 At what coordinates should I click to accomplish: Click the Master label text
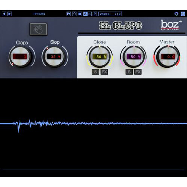[x=167, y=42]
